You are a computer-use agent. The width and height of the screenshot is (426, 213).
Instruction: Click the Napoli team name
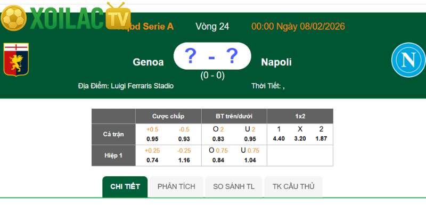[276, 62]
